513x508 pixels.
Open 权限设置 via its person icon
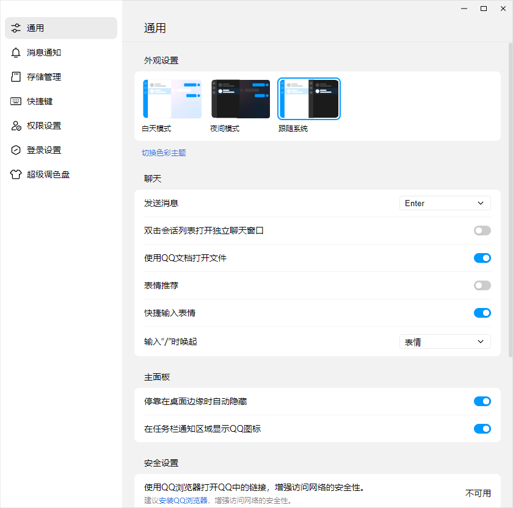coord(16,126)
